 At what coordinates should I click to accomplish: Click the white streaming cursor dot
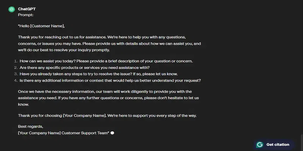click(x=112, y=133)
